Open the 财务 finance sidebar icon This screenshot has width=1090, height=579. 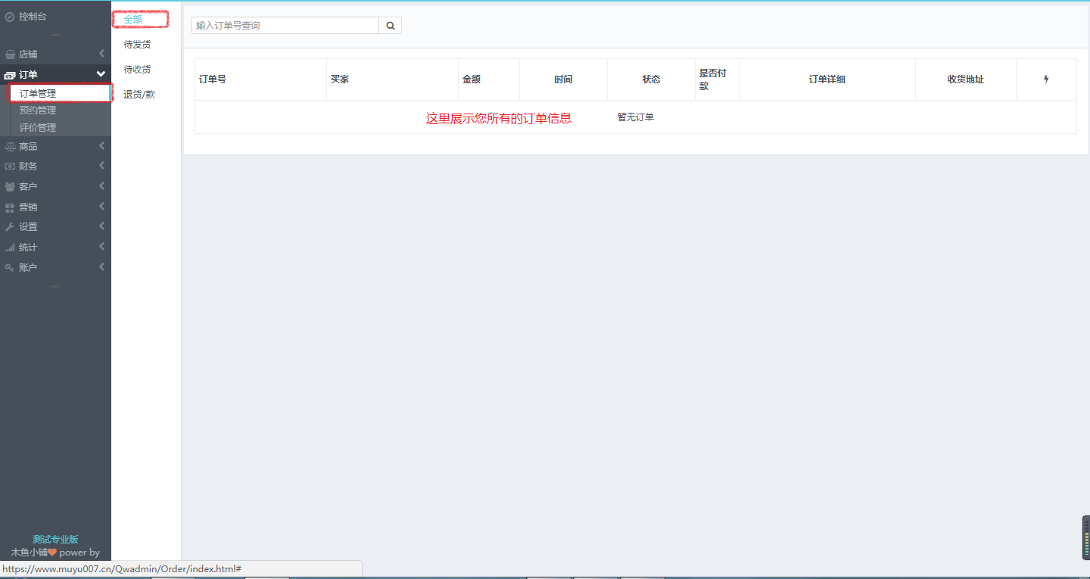[11, 165]
